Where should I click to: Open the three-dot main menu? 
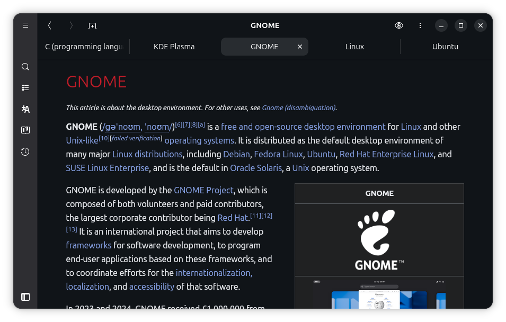[x=420, y=25]
